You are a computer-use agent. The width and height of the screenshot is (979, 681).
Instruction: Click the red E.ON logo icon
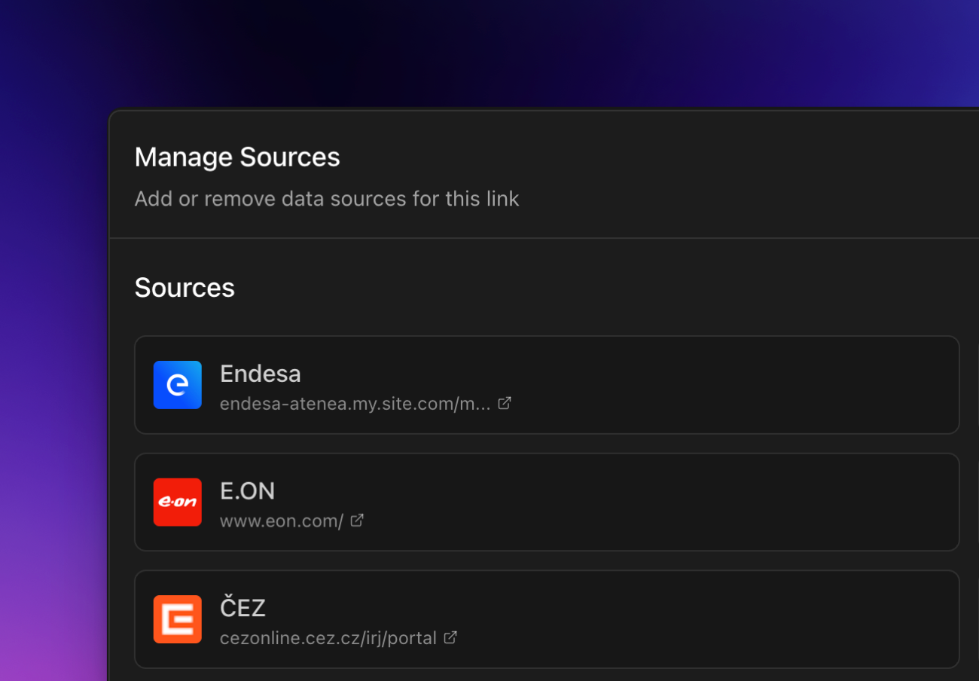coord(178,502)
